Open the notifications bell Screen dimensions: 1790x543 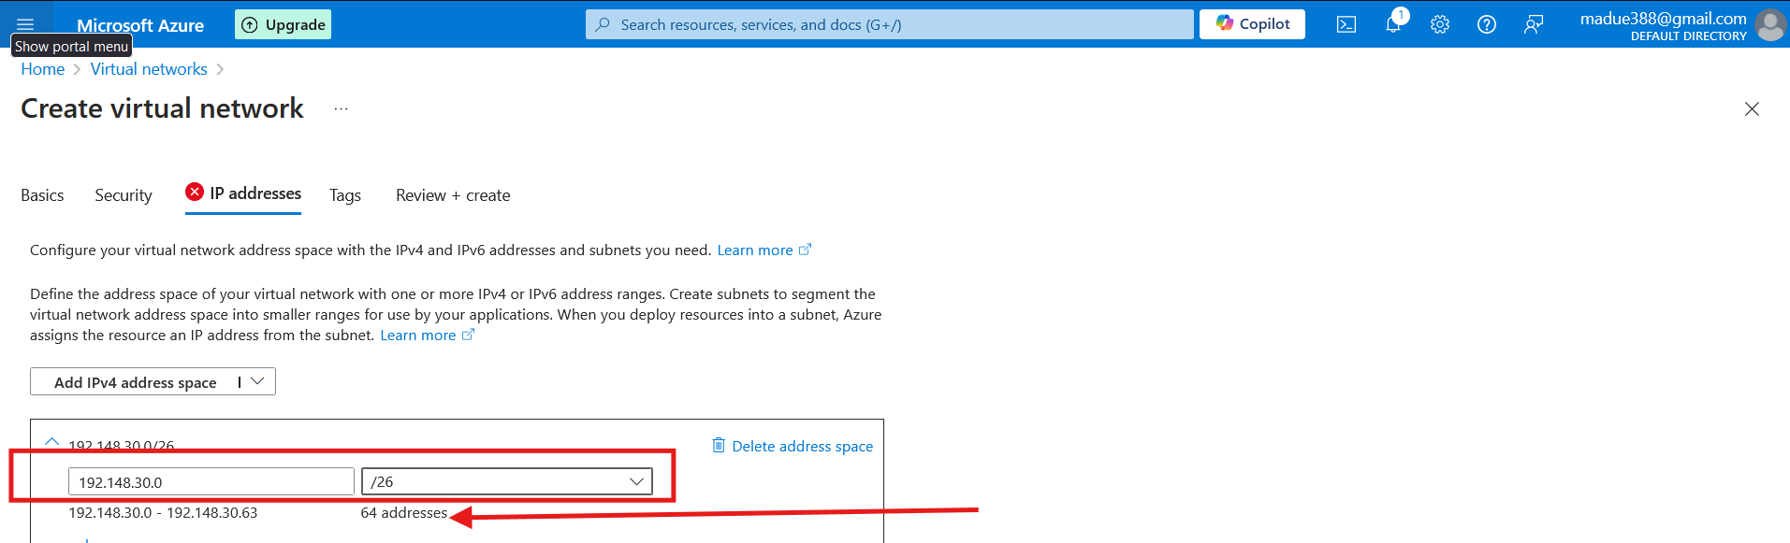point(1393,24)
